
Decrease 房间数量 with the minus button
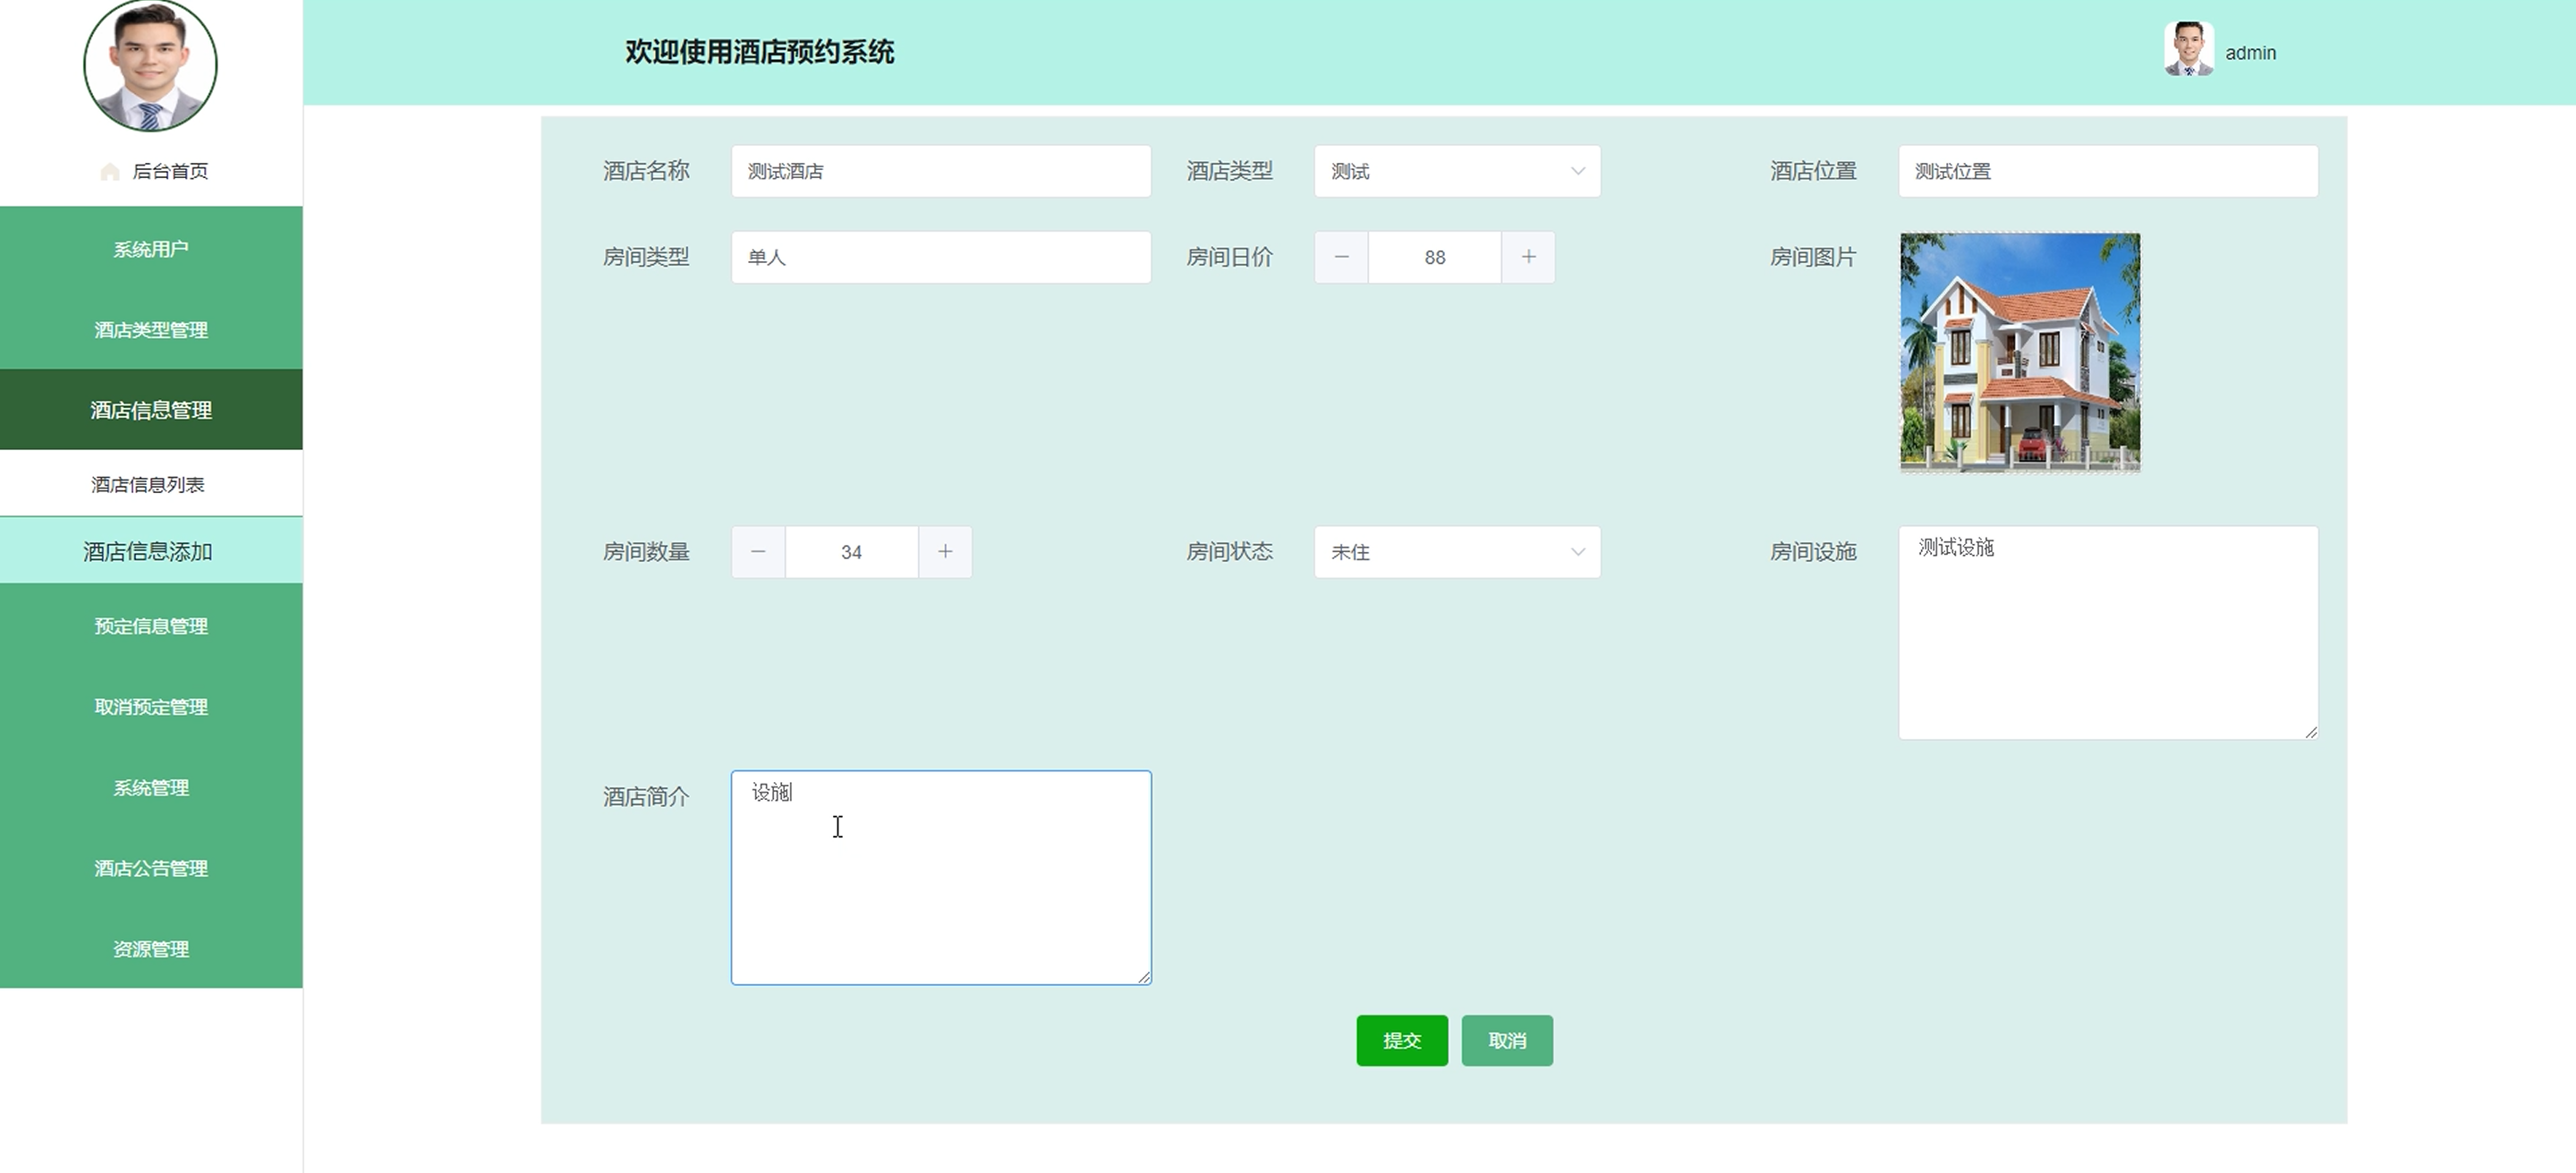click(758, 552)
